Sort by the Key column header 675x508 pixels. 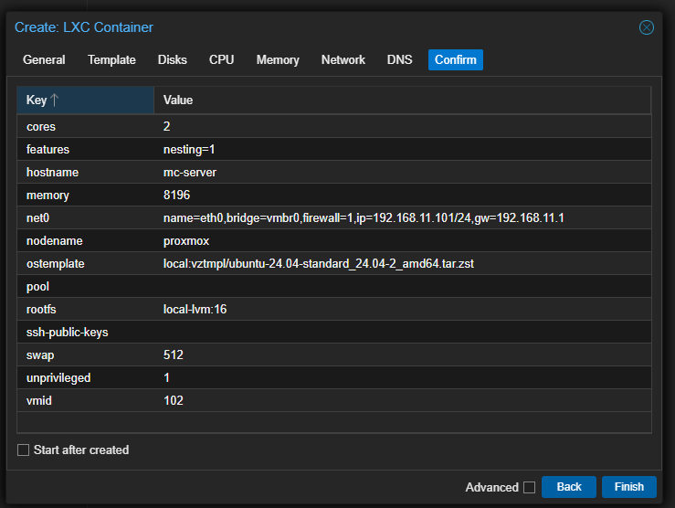(x=85, y=101)
